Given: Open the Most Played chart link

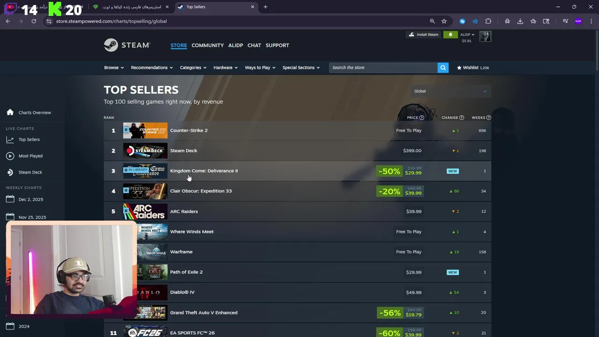Looking at the screenshot, I should click(30, 156).
